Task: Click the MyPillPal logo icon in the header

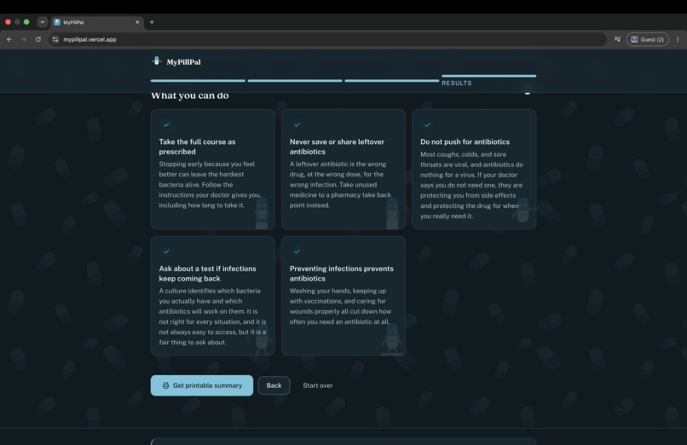Action: click(157, 61)
